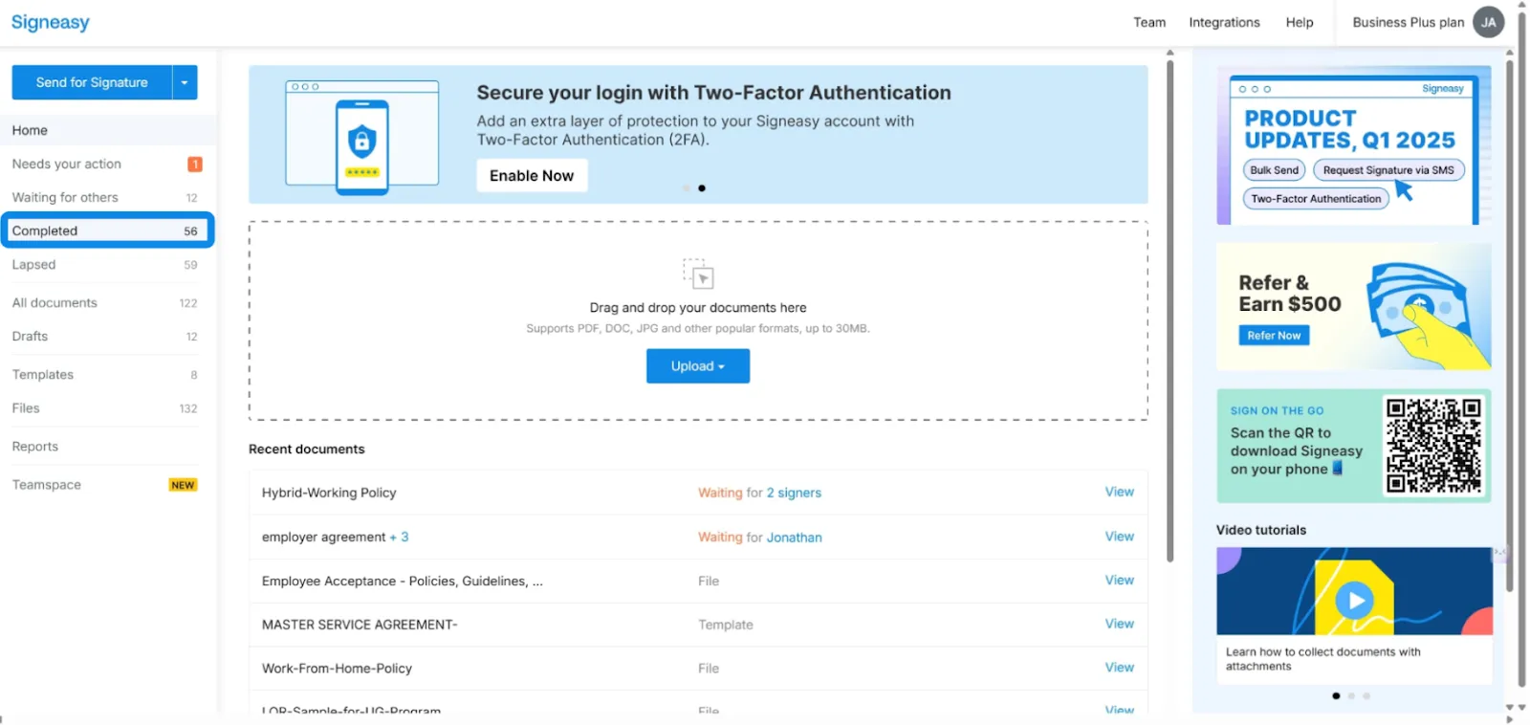The height and width of the screenshot is (725, 1530).
Task: Click 'Learn how to collect documents' caption
Action: click(1323, 659)
